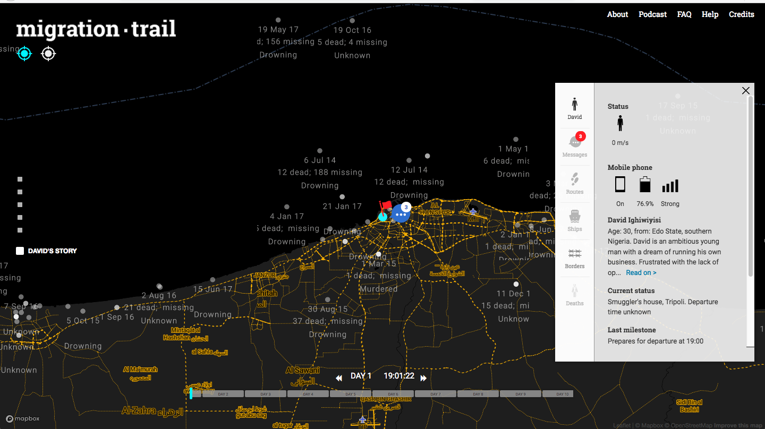Click the 6 Jul 14 death label
The height and width of the screenshot is (429, 765).
click(320, 160)
